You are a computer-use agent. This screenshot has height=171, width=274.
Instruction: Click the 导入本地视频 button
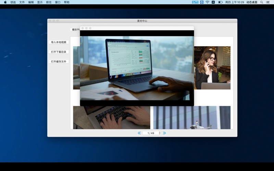click(59, 42)
